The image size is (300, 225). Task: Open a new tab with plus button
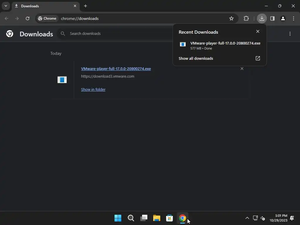[x=86, y=6]
